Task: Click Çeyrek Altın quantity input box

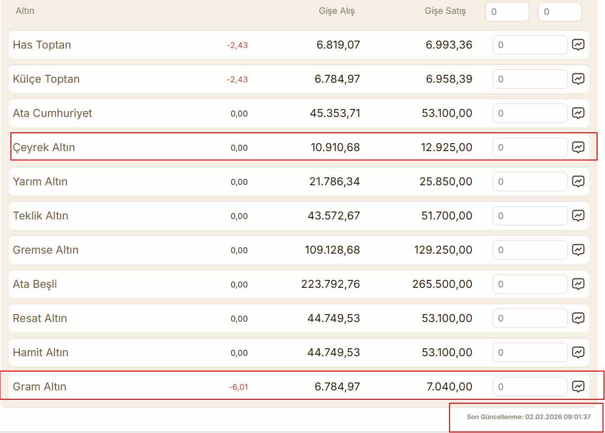Action: click(x=530, y=148)
